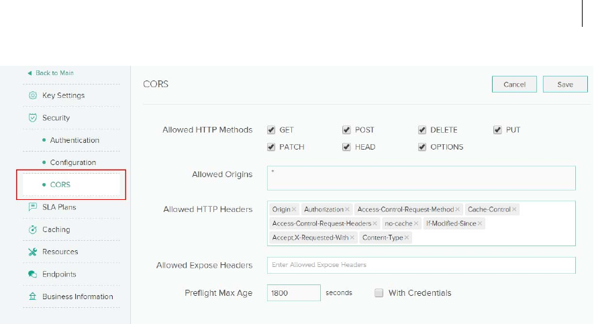Click the Business Information building icon

point(32,296)
